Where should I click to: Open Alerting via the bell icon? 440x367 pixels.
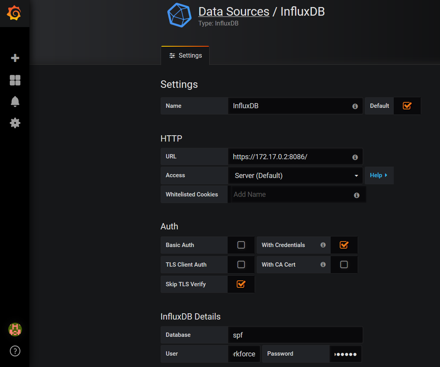click(x=14, y=101)
